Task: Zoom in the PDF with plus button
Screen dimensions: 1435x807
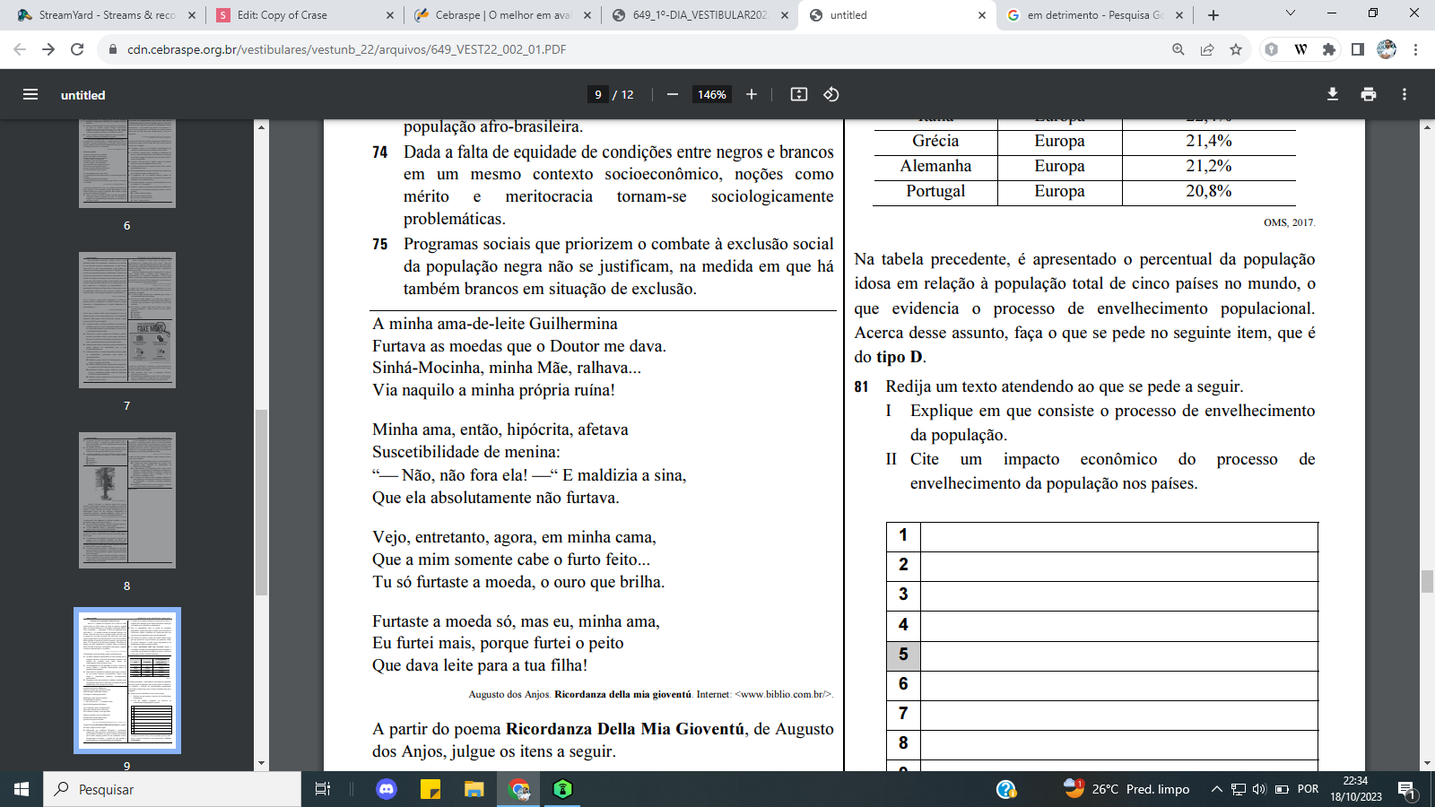Action: [x=752, y=94]
